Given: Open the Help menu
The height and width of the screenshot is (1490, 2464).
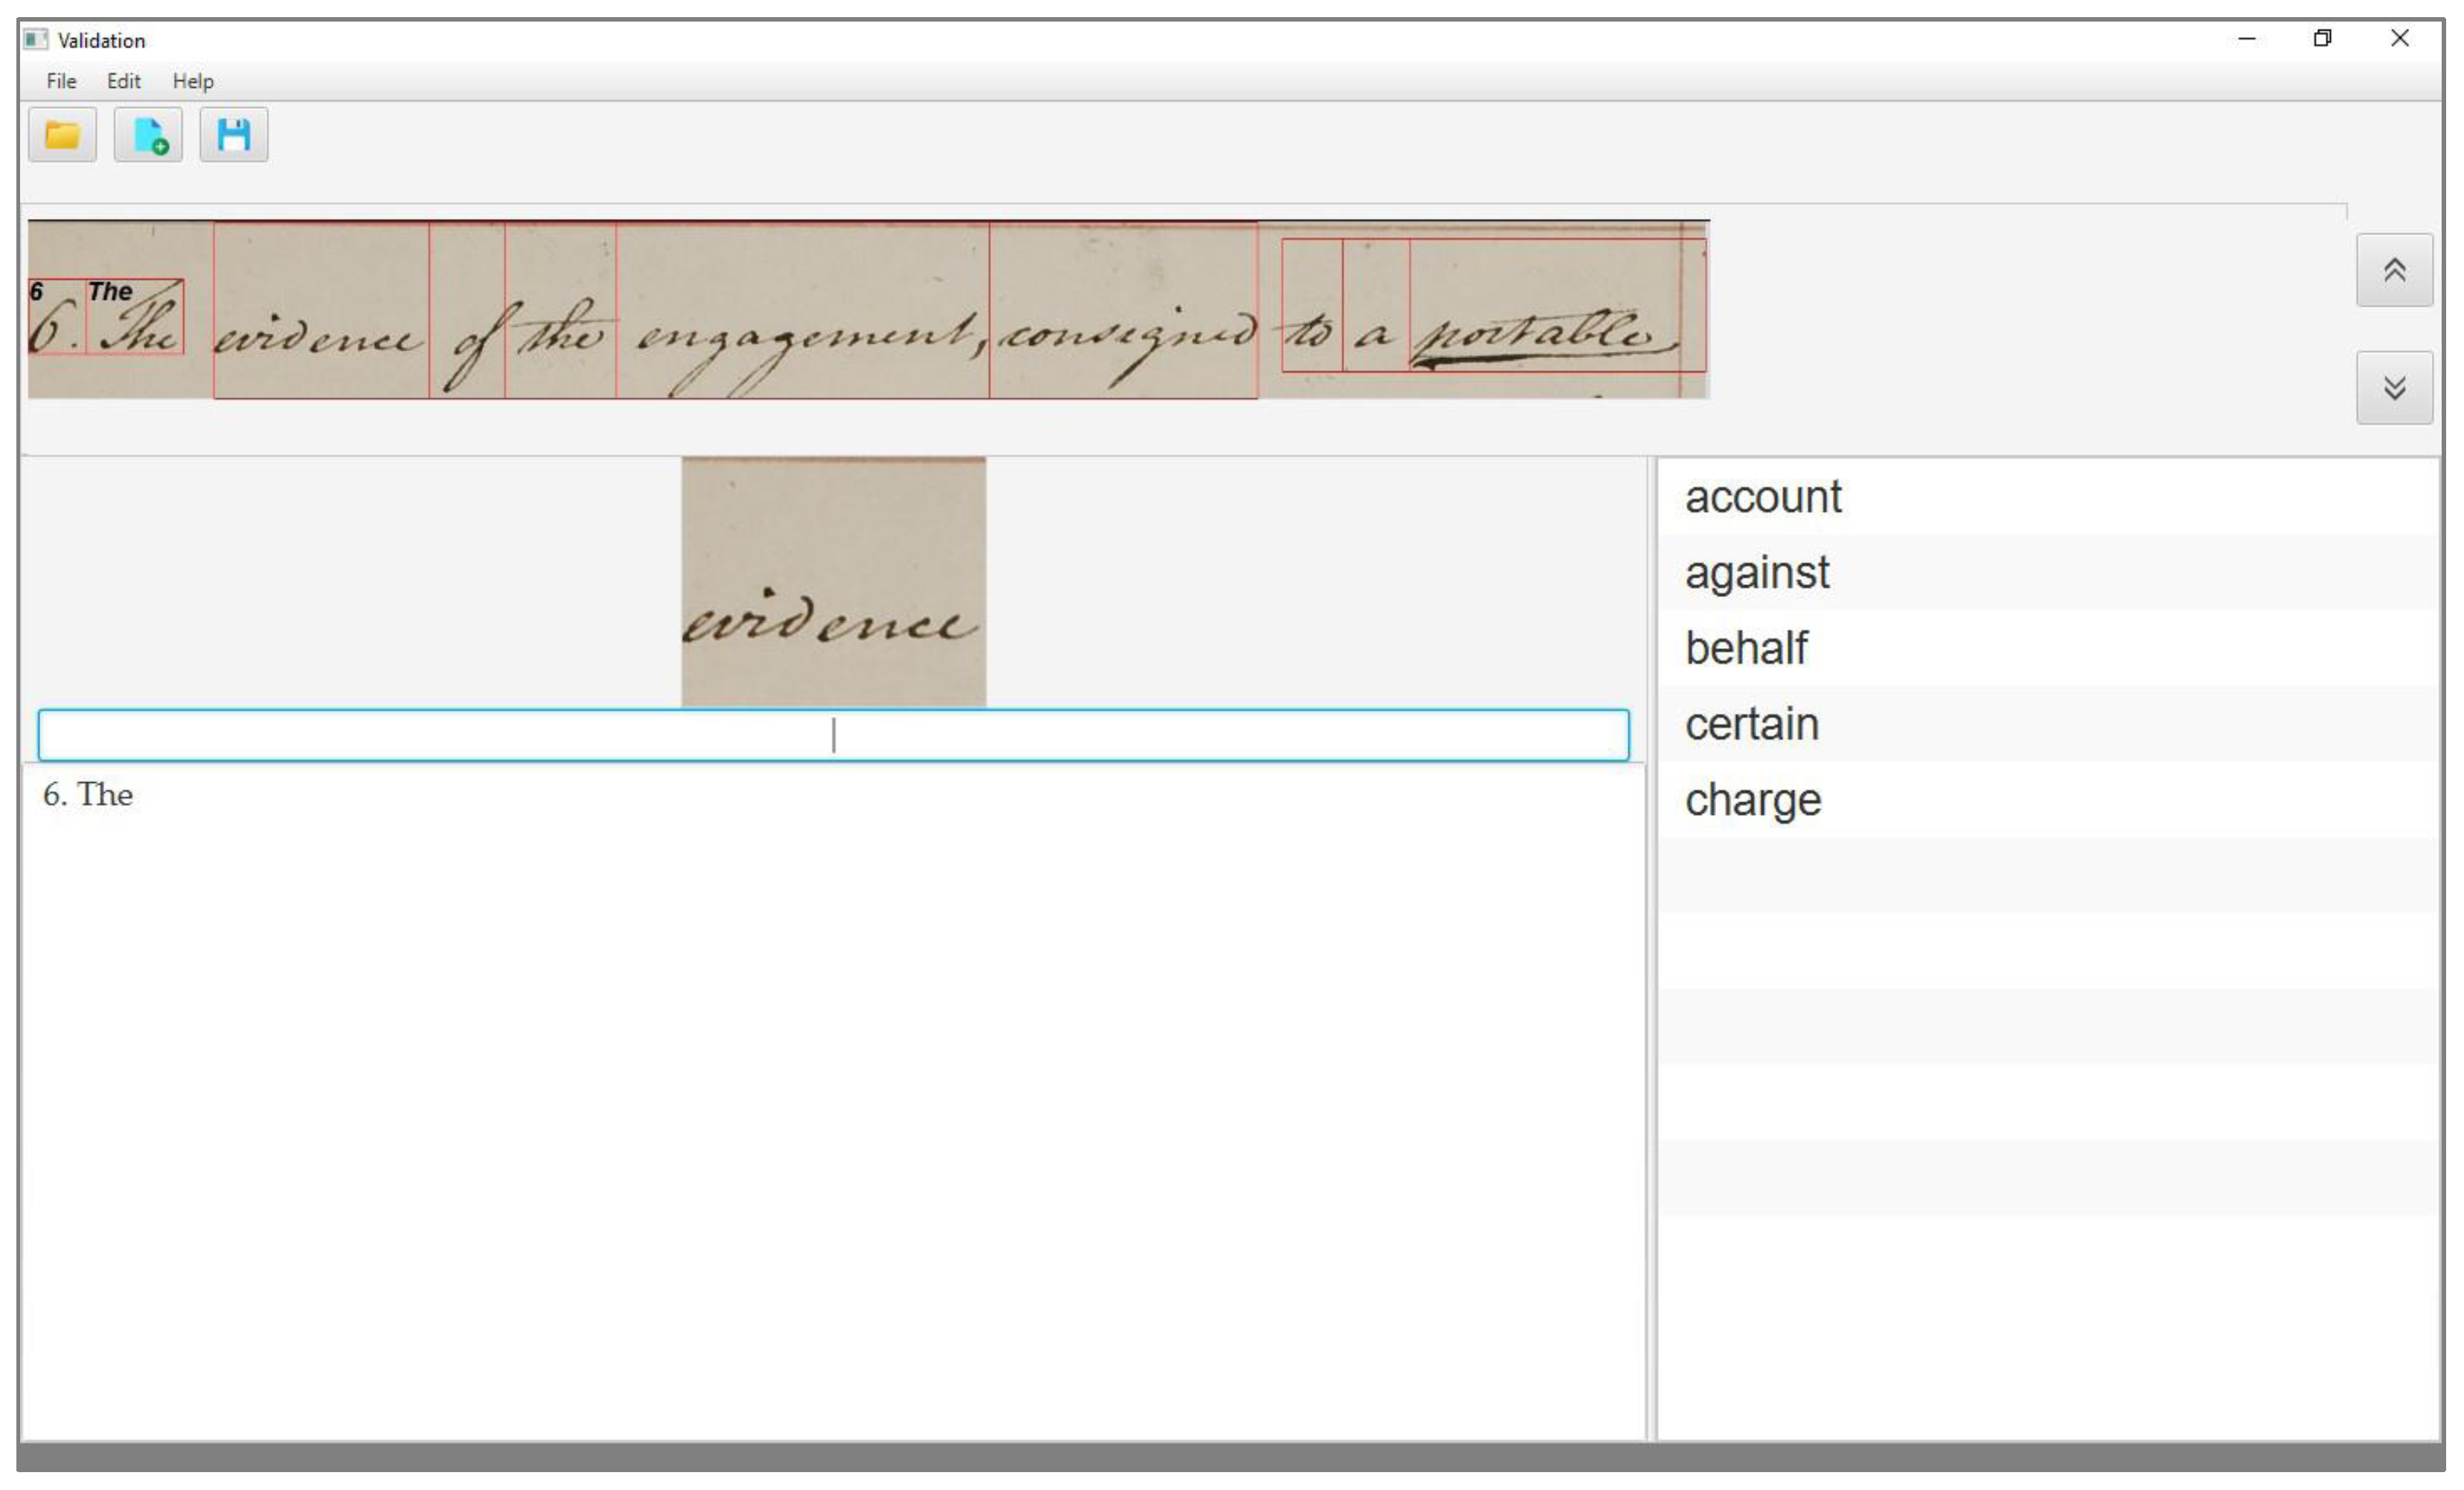Looking at the screenshot, I should pos(193,81).
